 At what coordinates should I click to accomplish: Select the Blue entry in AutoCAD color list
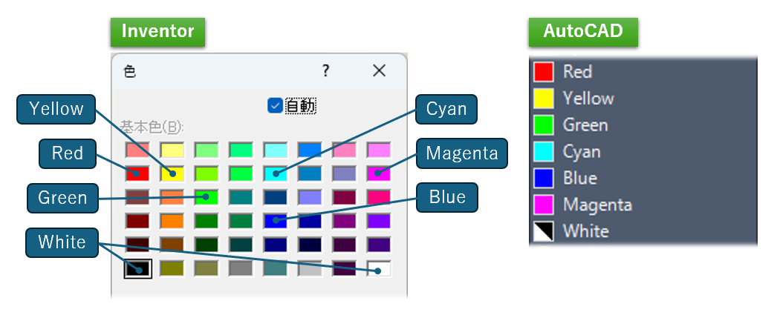point(579,179)
